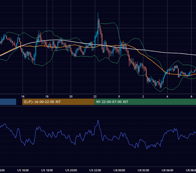Click the '1/5 22:00' label on oscillator axis
The image size is (196, 173).
(95, 170)
